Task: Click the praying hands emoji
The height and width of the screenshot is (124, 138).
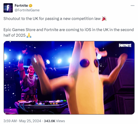Action: pyautogui.click(x=29, y=35)
